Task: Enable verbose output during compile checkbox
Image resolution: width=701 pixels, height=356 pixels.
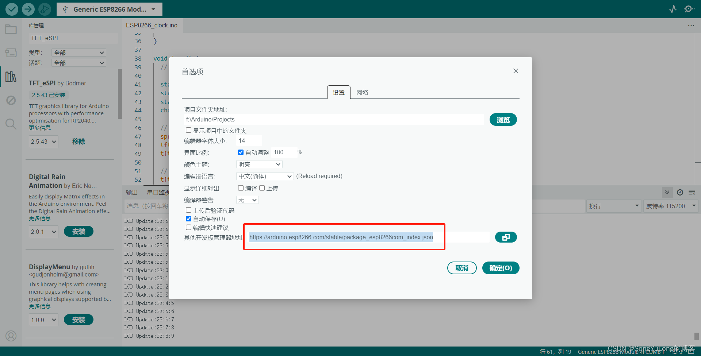Action: 241,188
